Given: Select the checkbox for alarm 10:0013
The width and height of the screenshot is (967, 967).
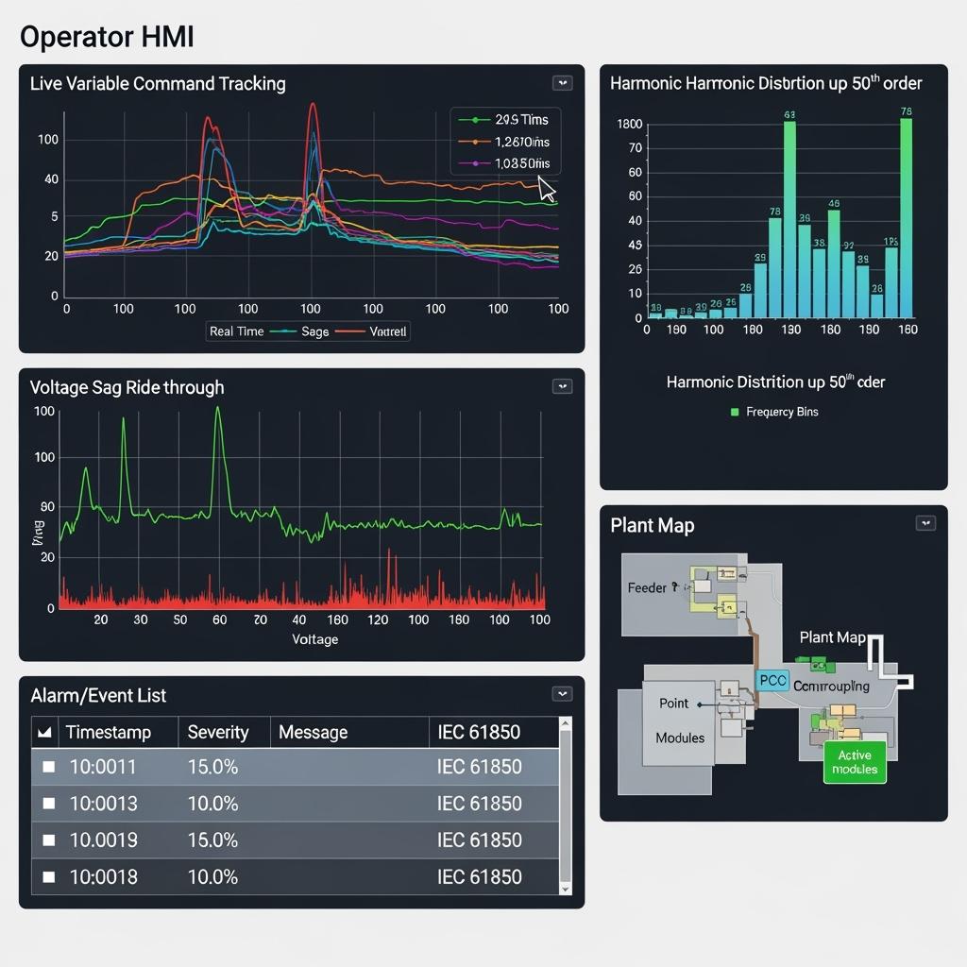Looking at the screenshot, I should point(48,805).
